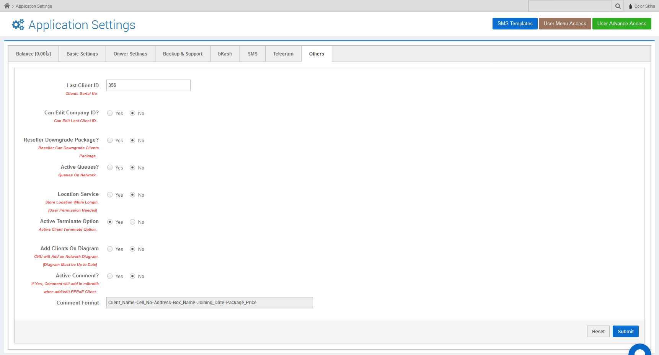Screen dimensions: 659x355
Task: Choose Yes for Location Service
Action: (110, 195)
